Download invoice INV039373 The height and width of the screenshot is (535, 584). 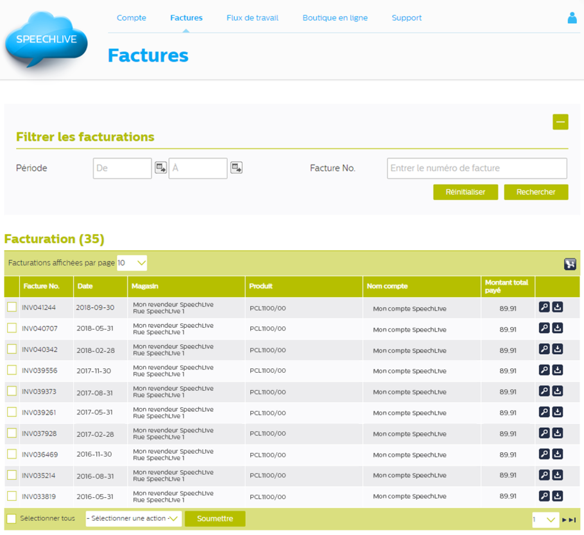coord(557,391)
